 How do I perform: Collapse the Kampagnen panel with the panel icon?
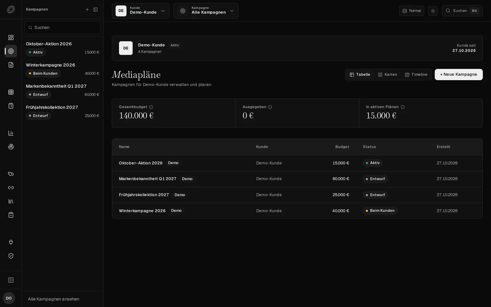(x=95, y=10)
